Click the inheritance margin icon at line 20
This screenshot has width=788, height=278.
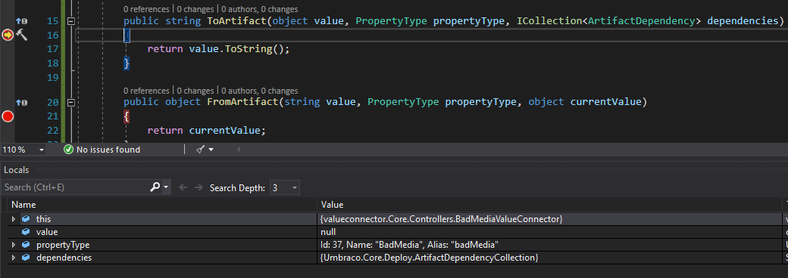click(x=22, y=103)
